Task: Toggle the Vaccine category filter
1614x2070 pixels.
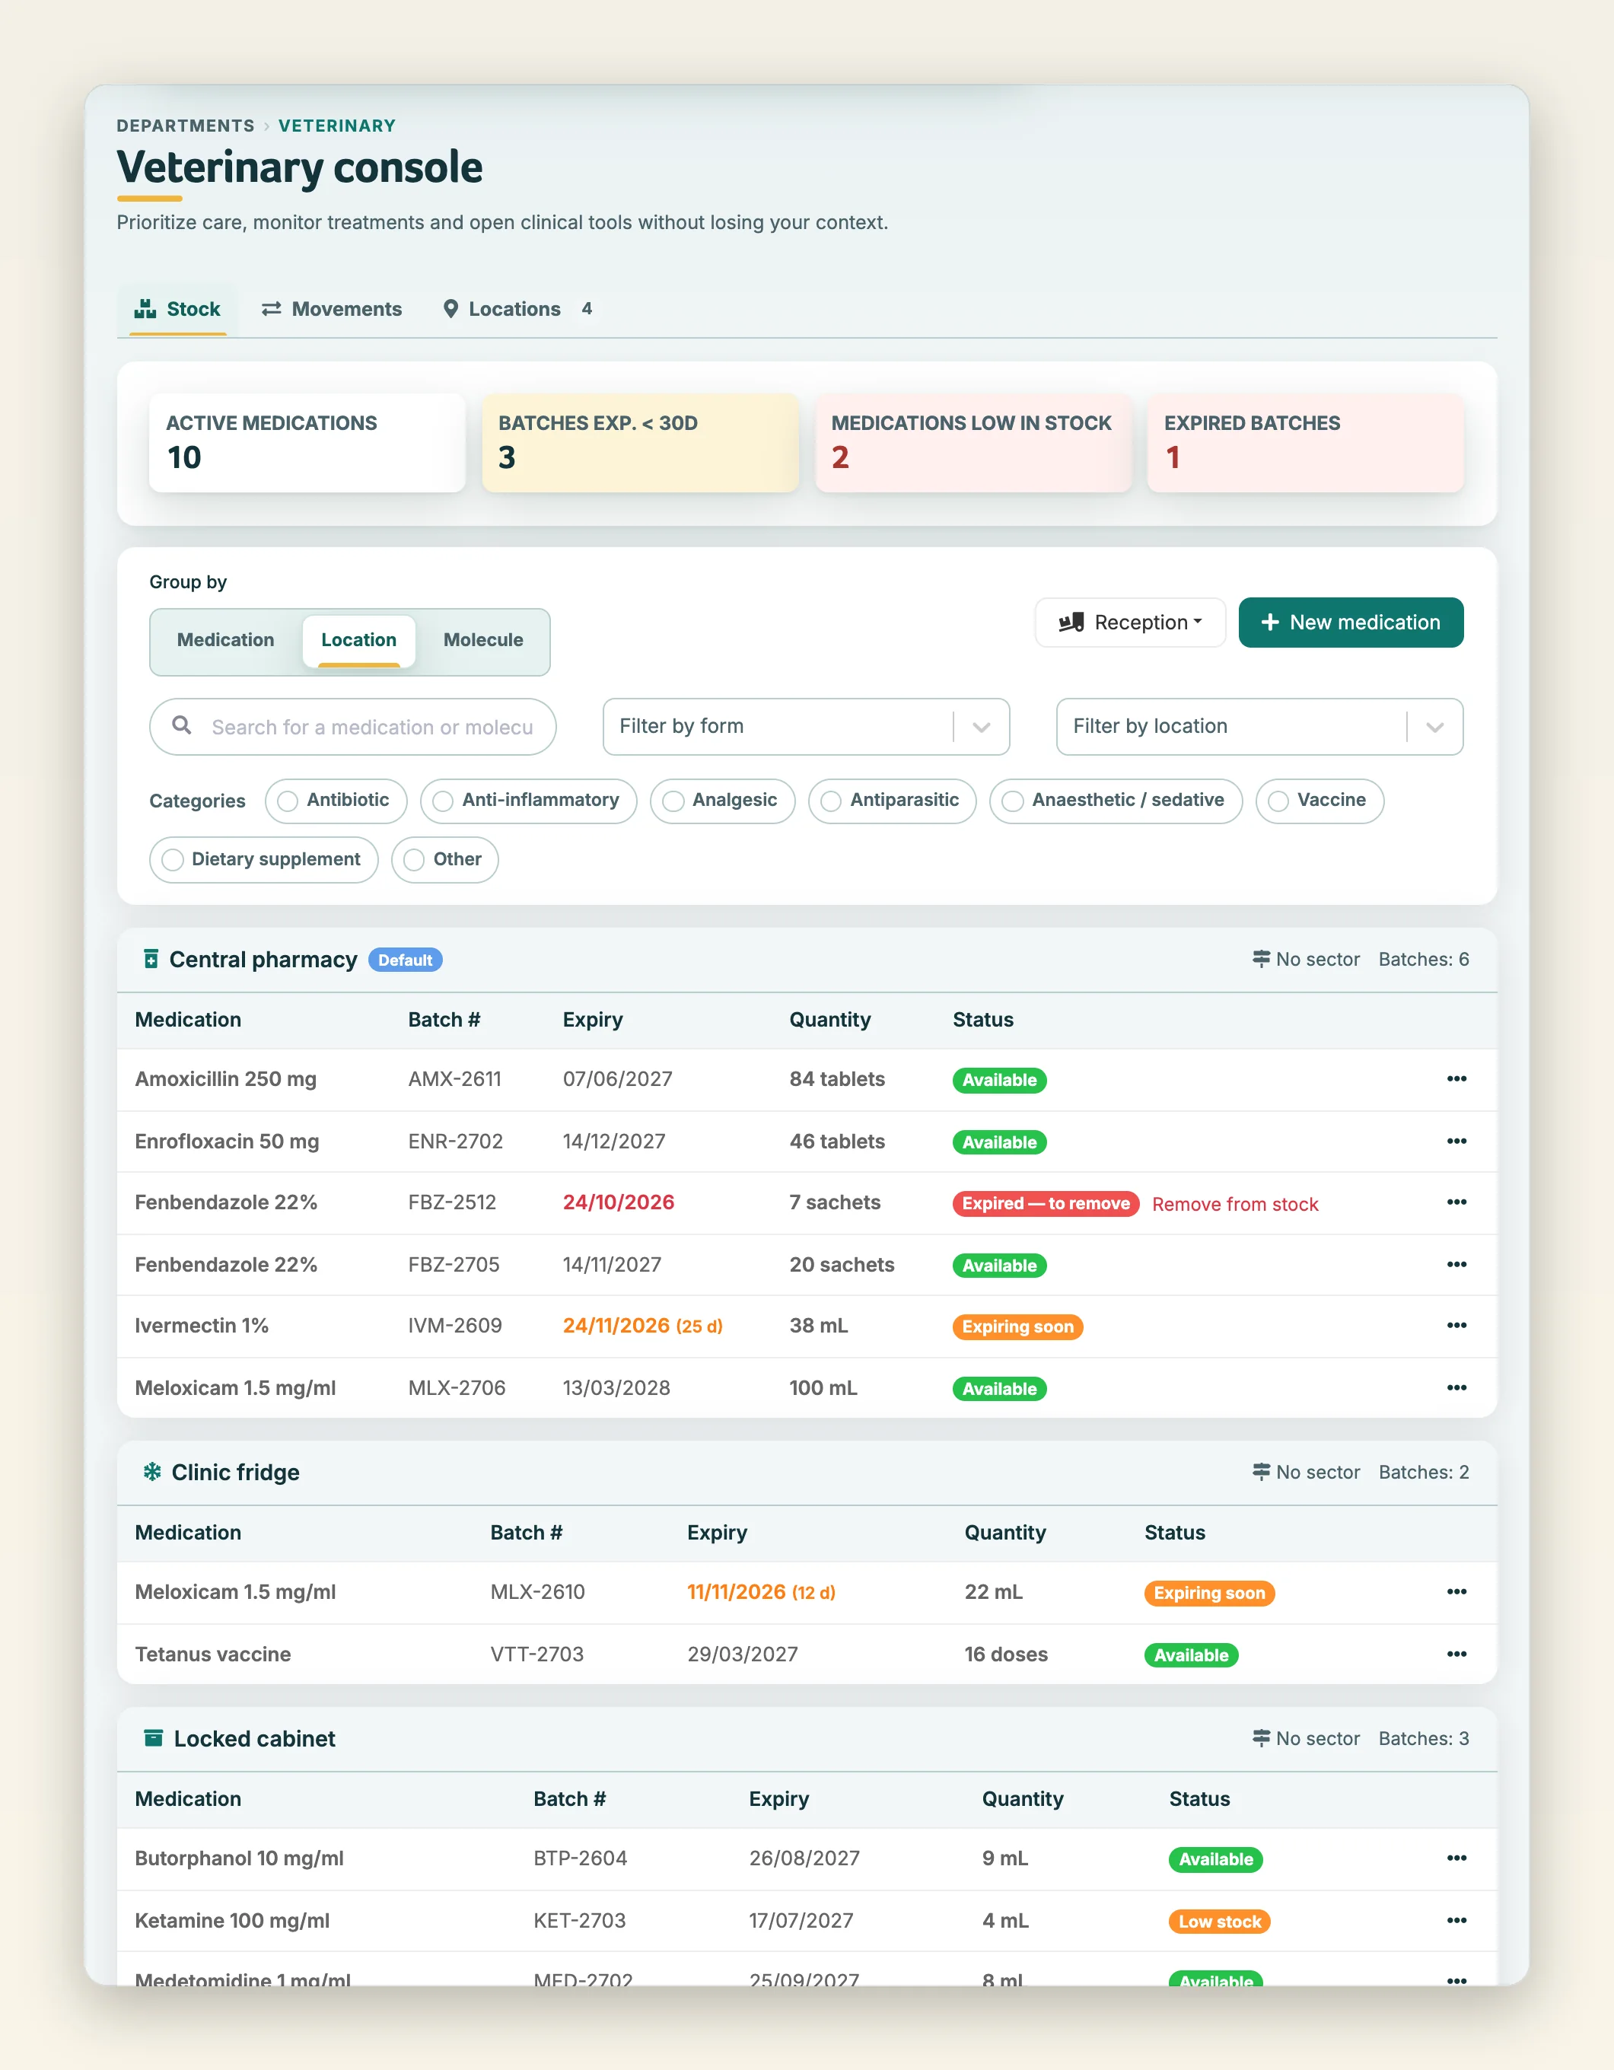Action: [1320, 801]
